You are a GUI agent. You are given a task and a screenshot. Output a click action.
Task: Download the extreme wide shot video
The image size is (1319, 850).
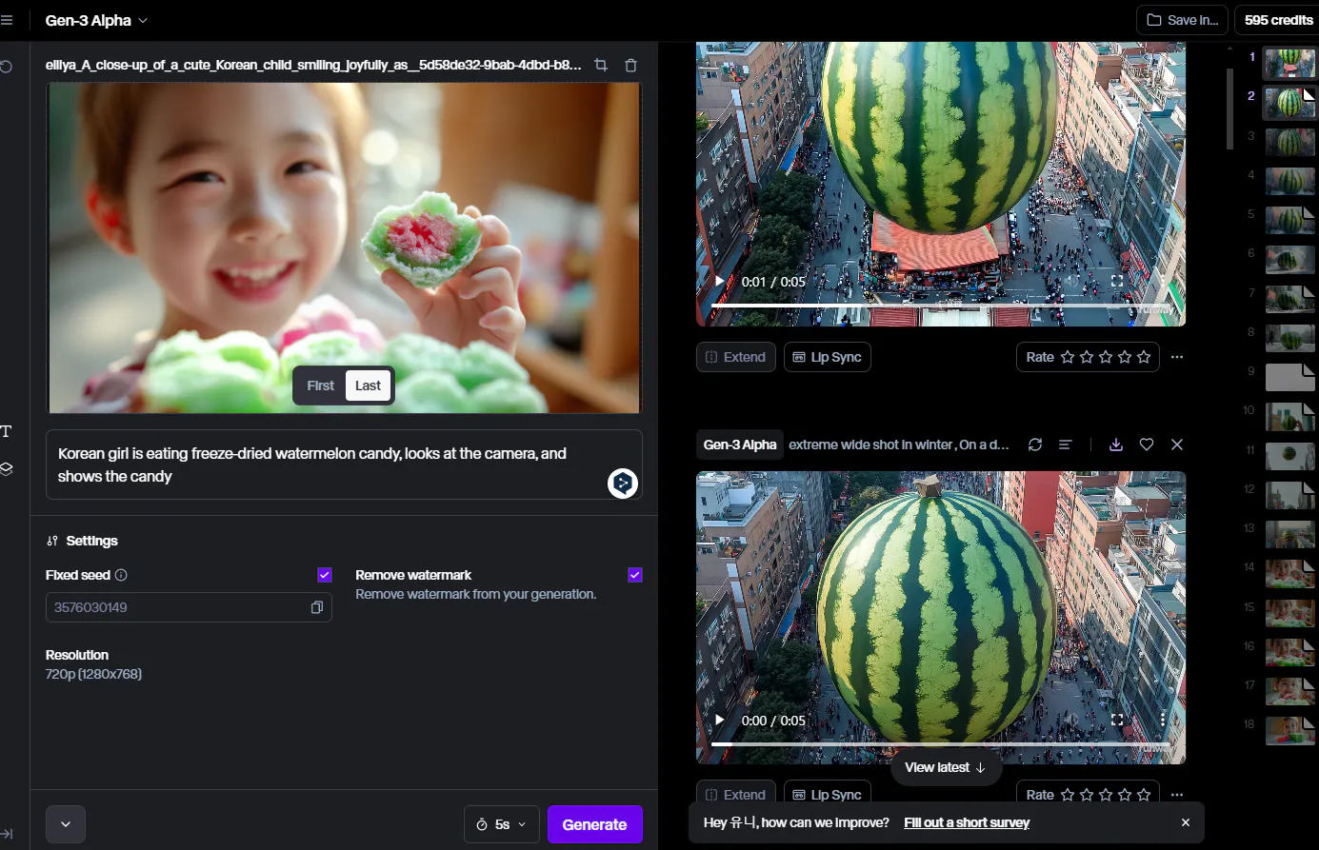coord(1116,445)
